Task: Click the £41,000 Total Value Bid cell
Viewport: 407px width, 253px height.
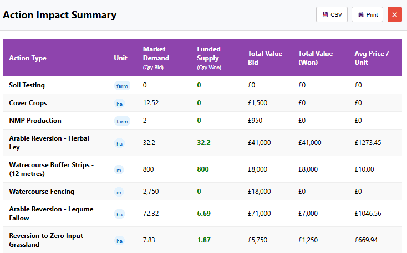Action: click(x=260, y=143)
